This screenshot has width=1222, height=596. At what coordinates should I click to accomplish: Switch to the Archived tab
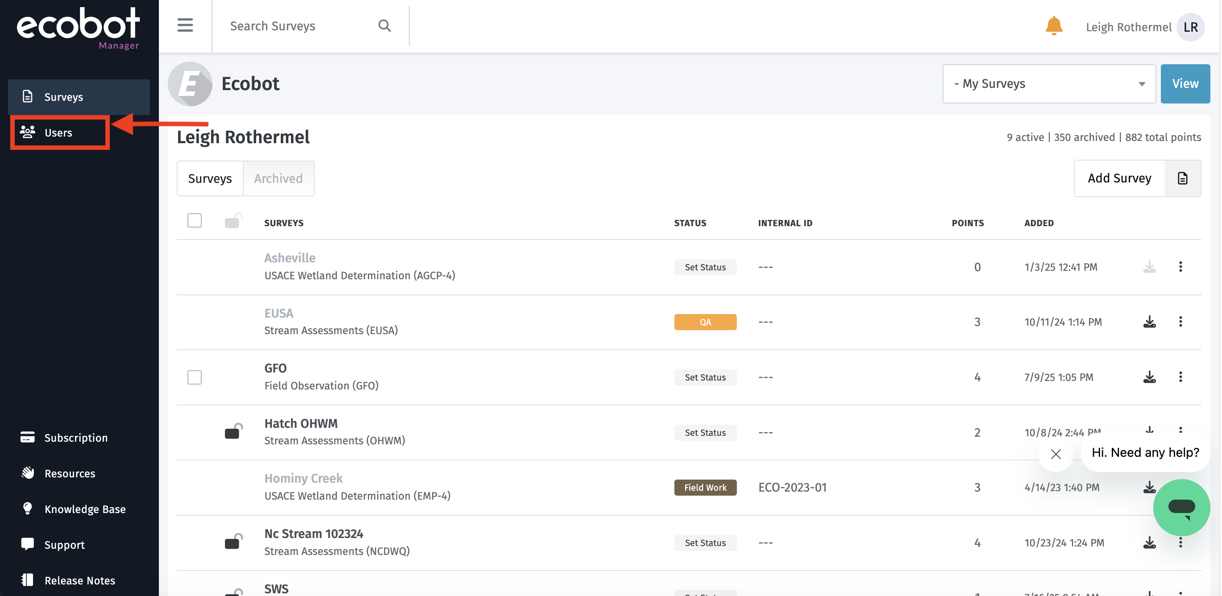click(278, 179)
